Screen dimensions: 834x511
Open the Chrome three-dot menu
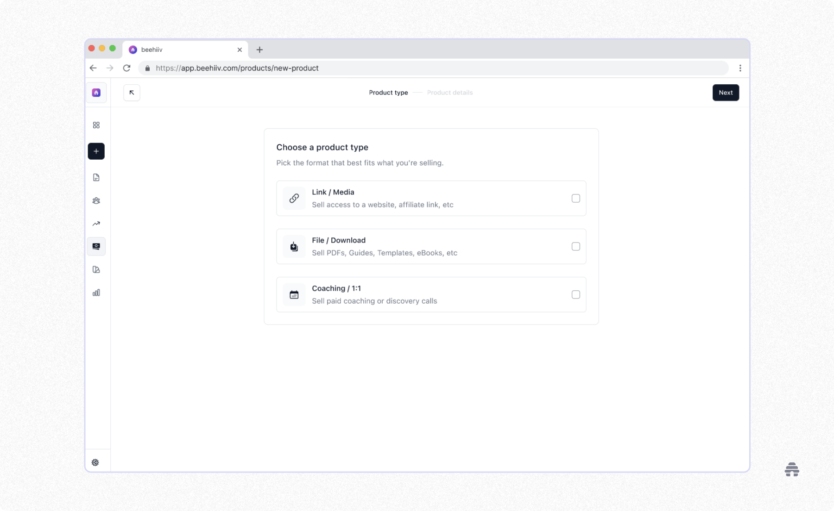740,68
